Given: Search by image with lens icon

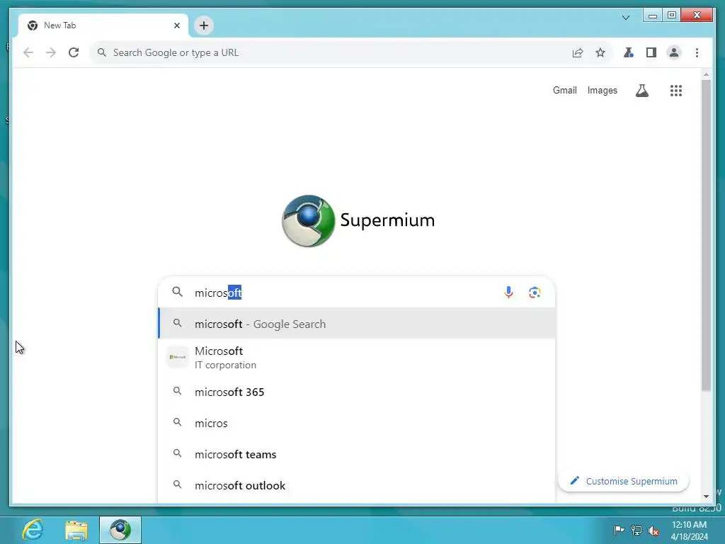Looking at the screenshot, I should [x=535, y=293].
